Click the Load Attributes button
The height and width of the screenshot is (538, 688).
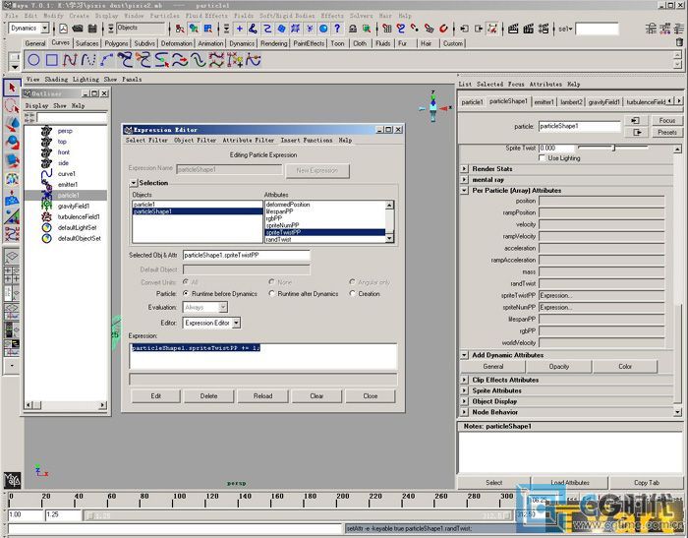point(569,482)
